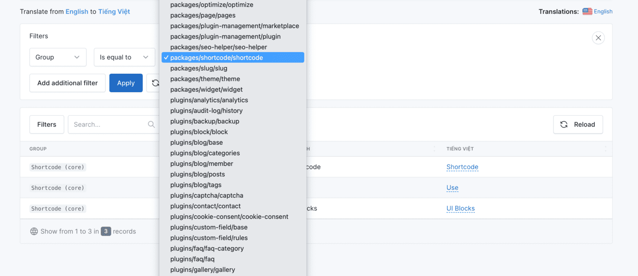Pick the checked packages/shortcode/shortcode option

pos(216,58)
